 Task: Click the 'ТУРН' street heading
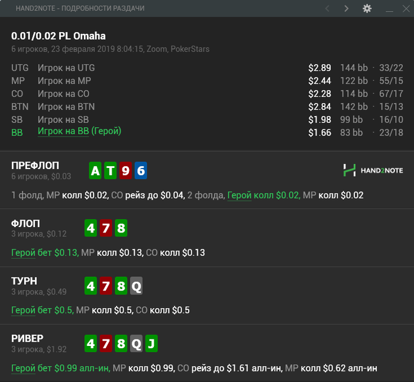pyautogui.click(x=24, y=281)
